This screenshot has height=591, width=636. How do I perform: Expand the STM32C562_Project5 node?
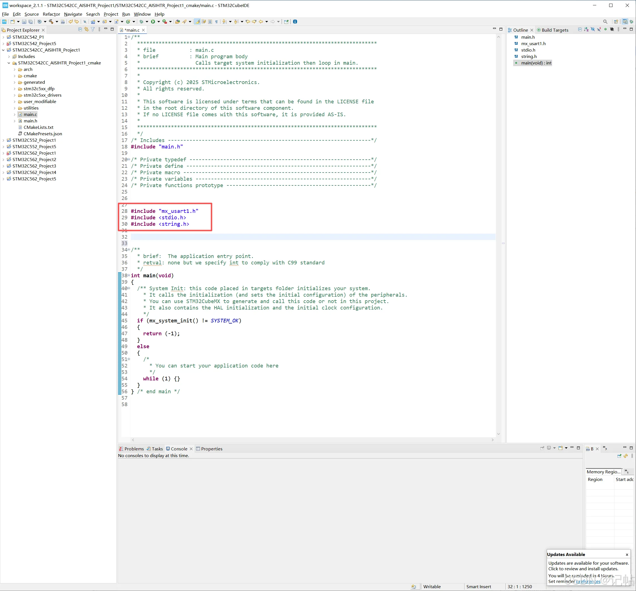(3, 179)
